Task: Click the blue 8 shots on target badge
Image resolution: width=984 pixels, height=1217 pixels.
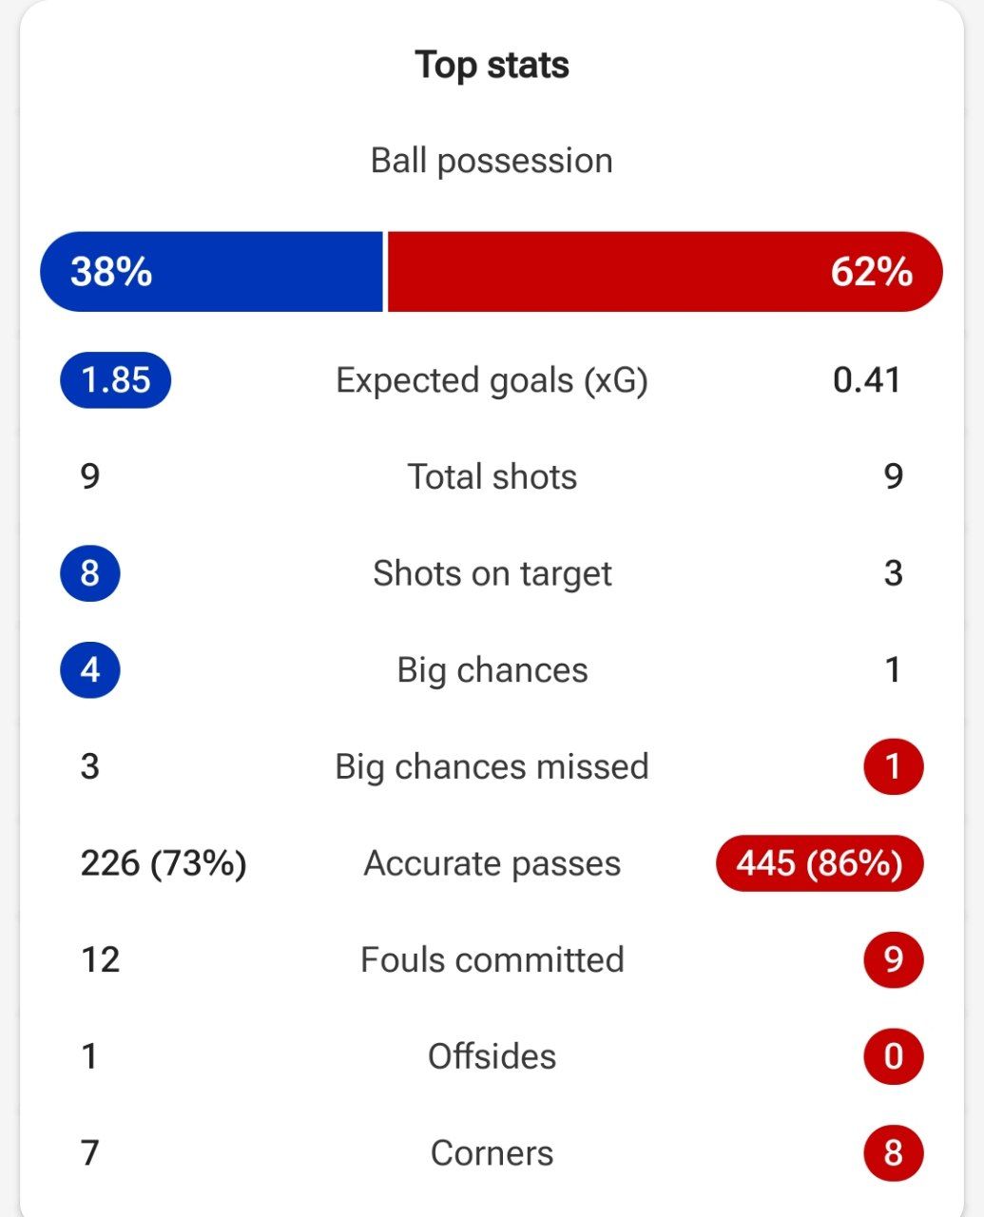Action: click(x=89, y=573)
